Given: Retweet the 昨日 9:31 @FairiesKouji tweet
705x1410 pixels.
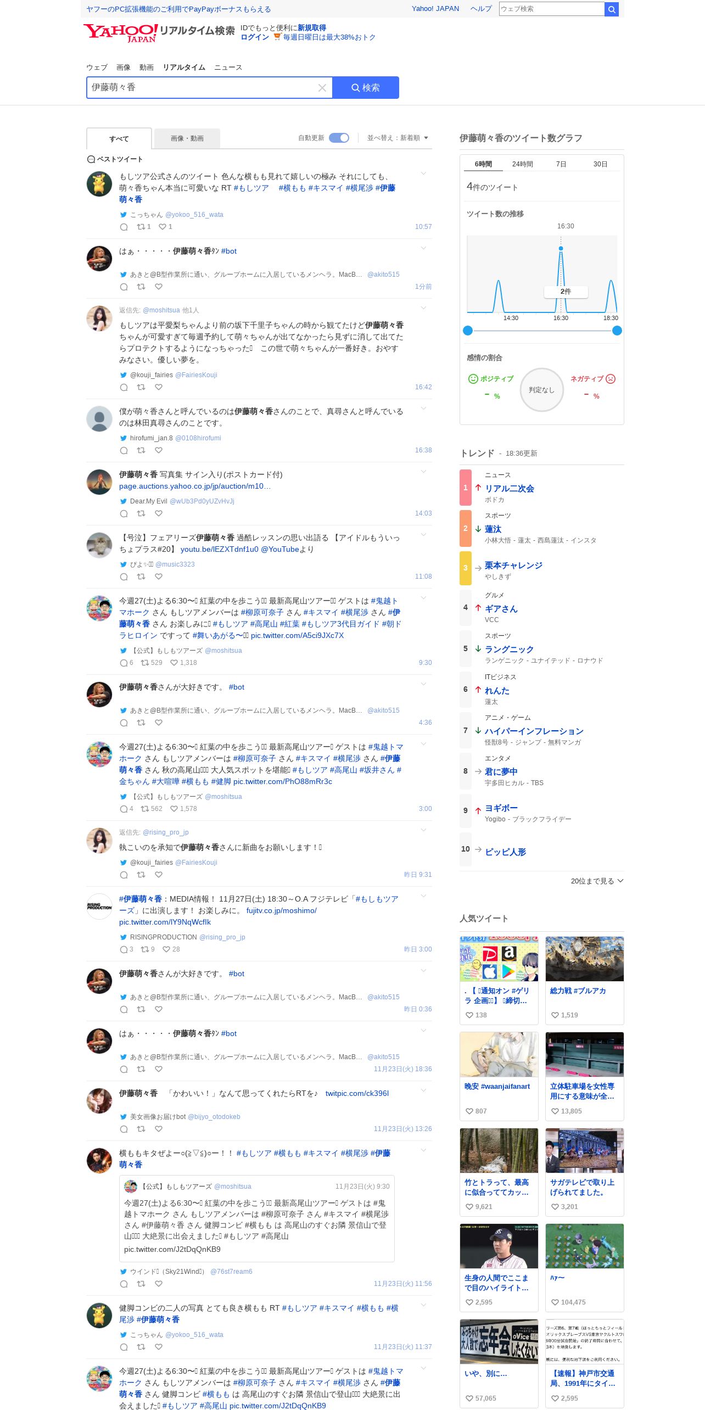Looking at the screenshot, I should pyautogui.click(x=141, y=875).
